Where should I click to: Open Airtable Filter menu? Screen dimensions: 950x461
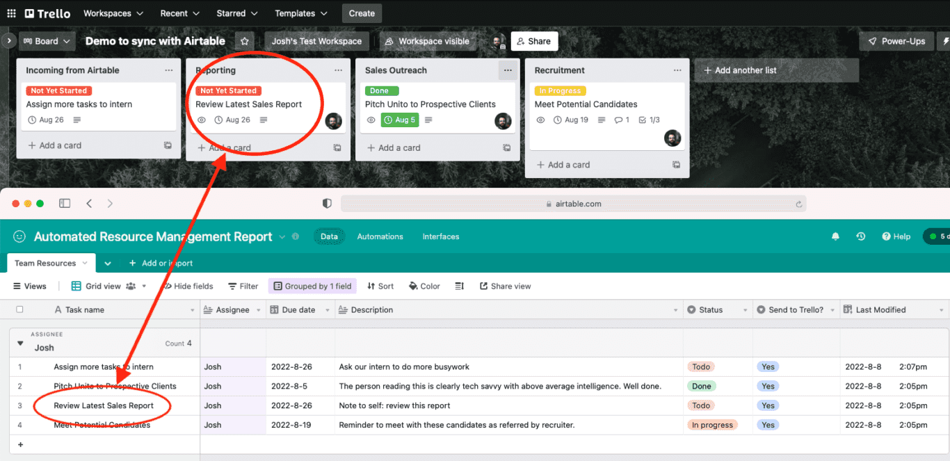243,286
